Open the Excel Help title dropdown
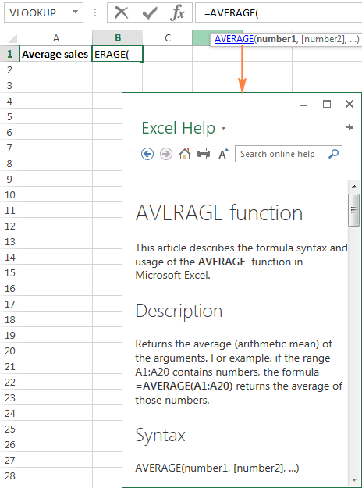The height and width of the screenshot is (488, 362). [x=224, y=129]
